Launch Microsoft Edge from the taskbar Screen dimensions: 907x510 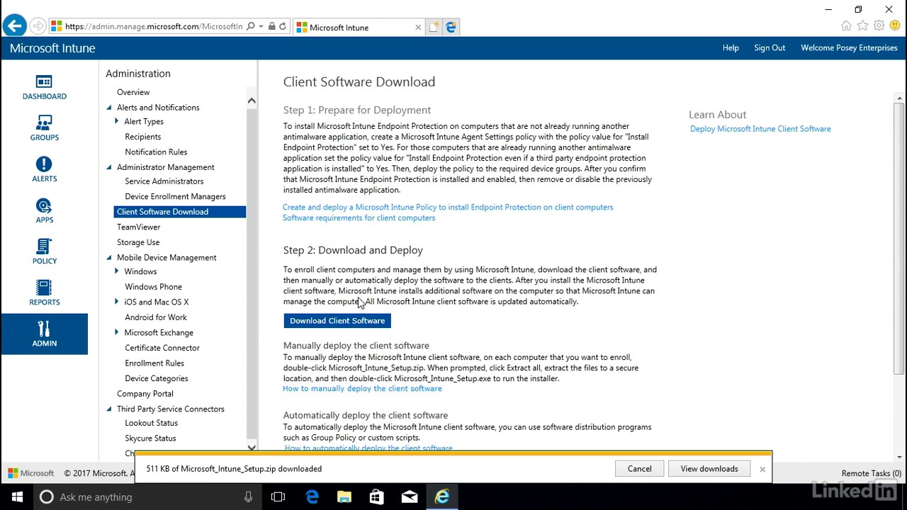(x=312, y=497)
